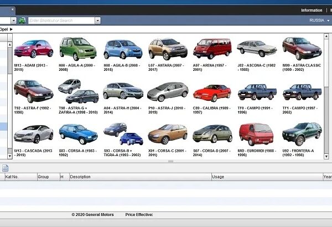332x227 pixels.
Task: Click the Price Effective status text
Action: click(139, 215)
